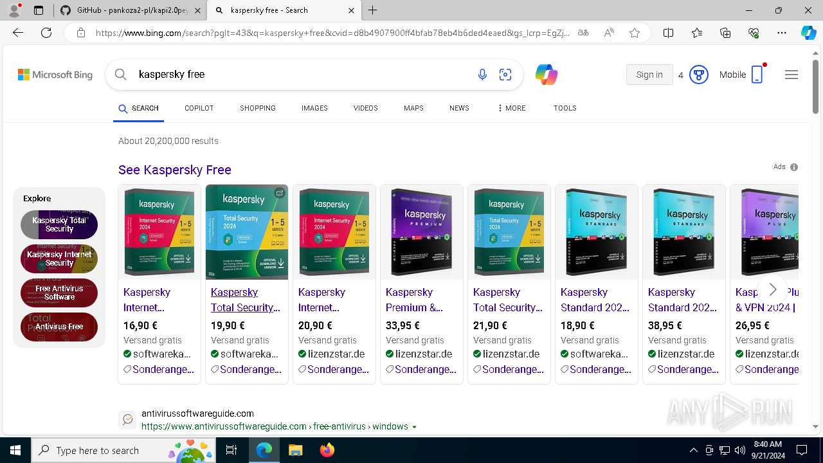The width and height of the screenshot is (823, 463).
Task: View site information lock icon
Action: pyautogui.click(x=81, y=33)
